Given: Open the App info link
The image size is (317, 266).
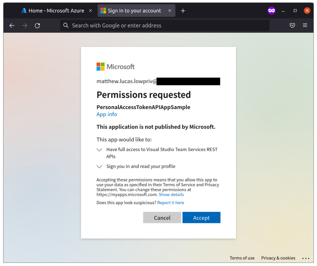Looking at the screenshot, I should [x=106, y=114].
